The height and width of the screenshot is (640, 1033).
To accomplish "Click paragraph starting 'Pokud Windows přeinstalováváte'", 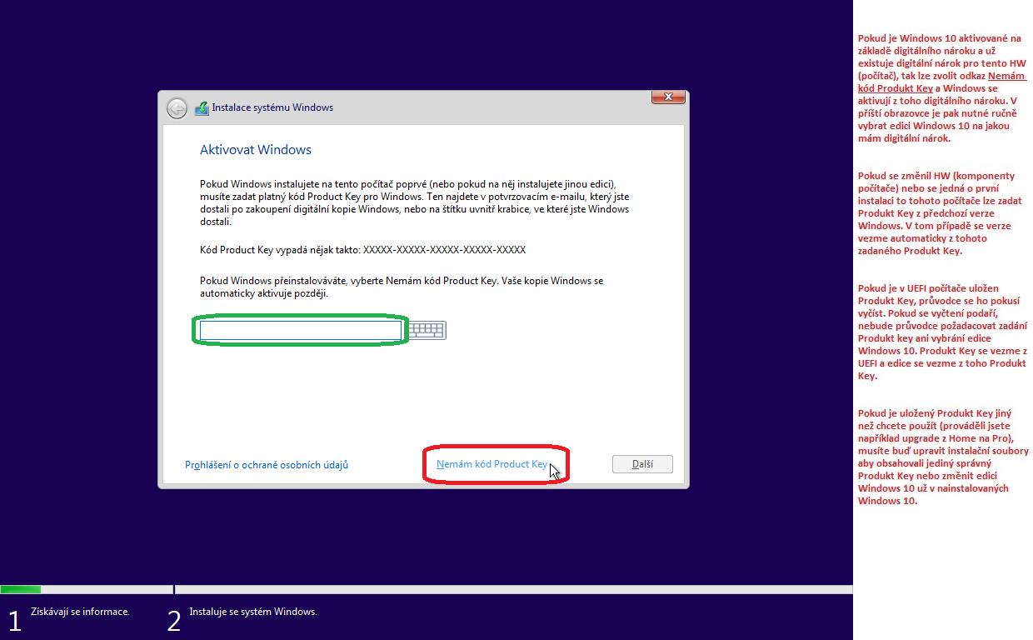I will point(402,287).
